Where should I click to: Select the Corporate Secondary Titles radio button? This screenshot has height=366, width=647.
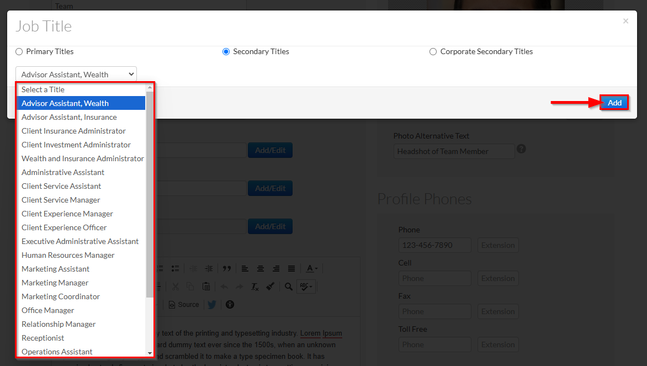pyautogui.click(x=433, y=51)
